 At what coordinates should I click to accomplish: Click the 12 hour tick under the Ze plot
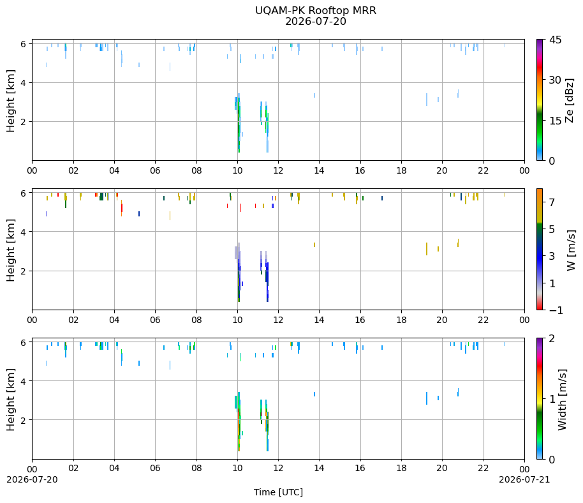pos(278,170)
